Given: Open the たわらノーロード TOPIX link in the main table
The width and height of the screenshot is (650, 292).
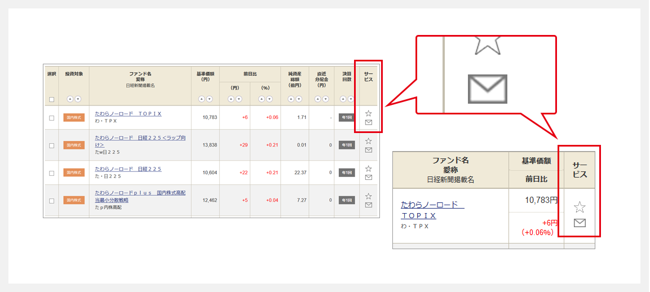Looking at the screenshot, I should tap(128, 113).
